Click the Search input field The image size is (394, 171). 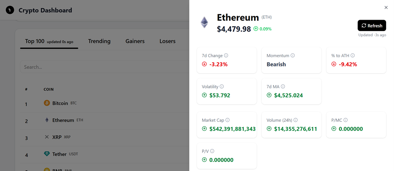pyautogui.click(x=102, y=67)
